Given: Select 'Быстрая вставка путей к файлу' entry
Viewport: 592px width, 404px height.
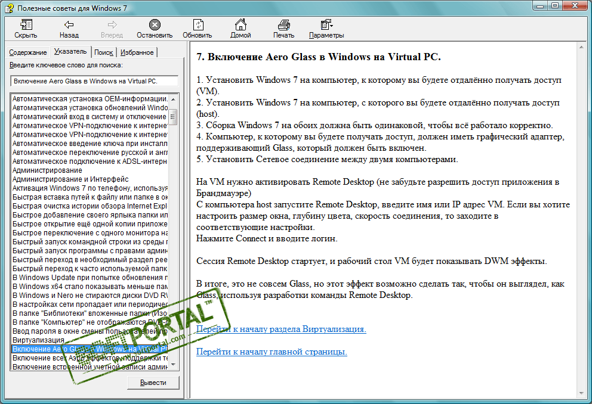Looking at the screenshot, I should 90,197.
